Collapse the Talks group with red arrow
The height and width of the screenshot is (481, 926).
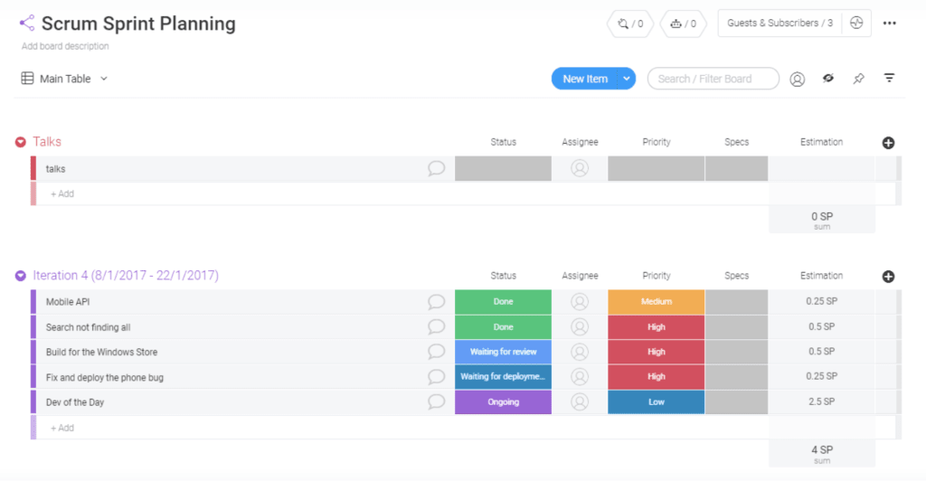(x=21, y=142)
